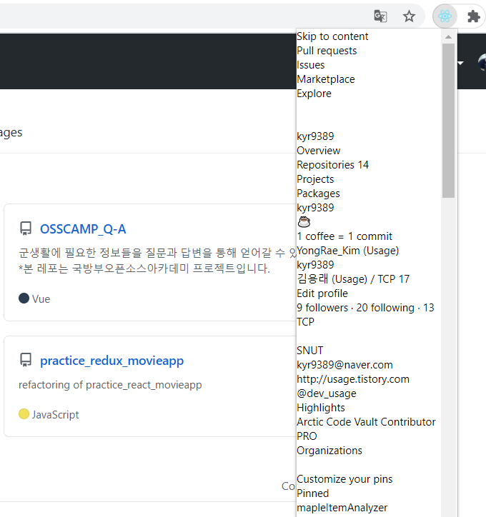Select 'Organizations' text in popup
This screenshot has width=486, height=517.
pos(329,451)
